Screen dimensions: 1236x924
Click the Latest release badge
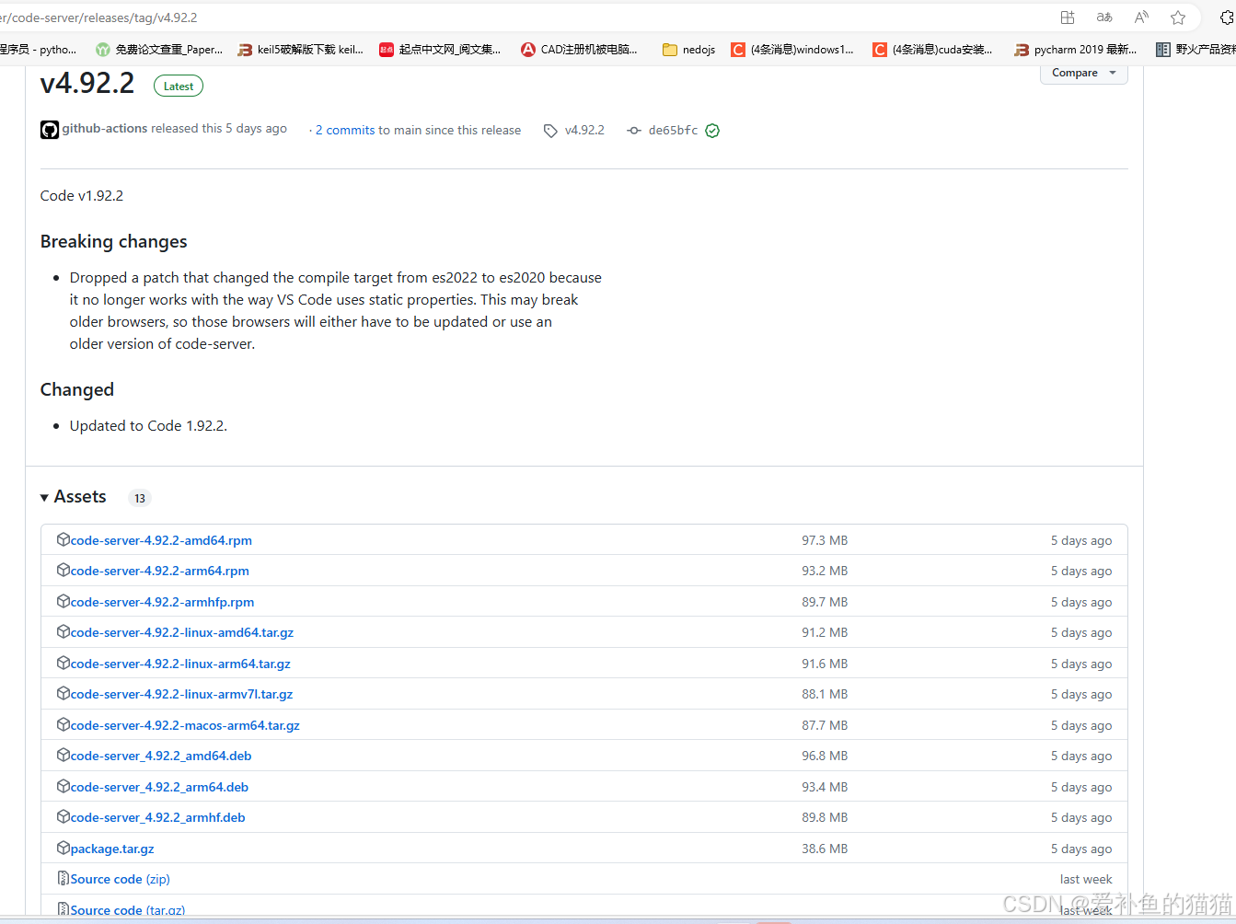179,86
